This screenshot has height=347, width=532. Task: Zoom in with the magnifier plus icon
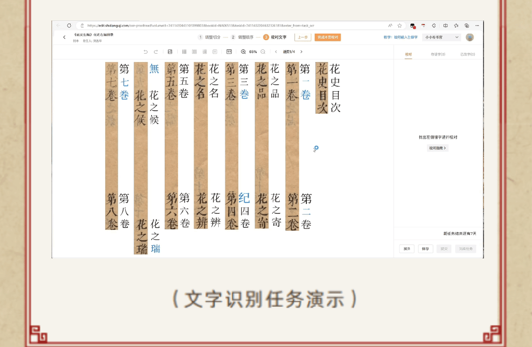click(x=243, y=52)
